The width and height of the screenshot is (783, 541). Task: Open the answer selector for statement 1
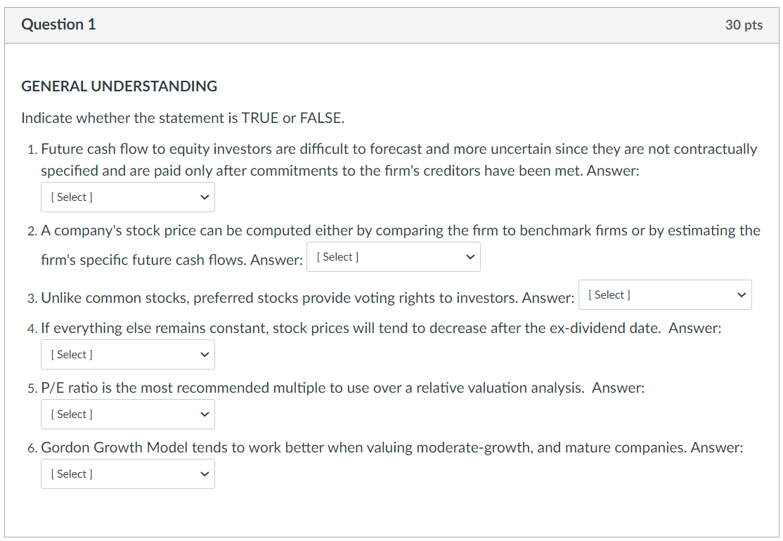pos(127,197)
